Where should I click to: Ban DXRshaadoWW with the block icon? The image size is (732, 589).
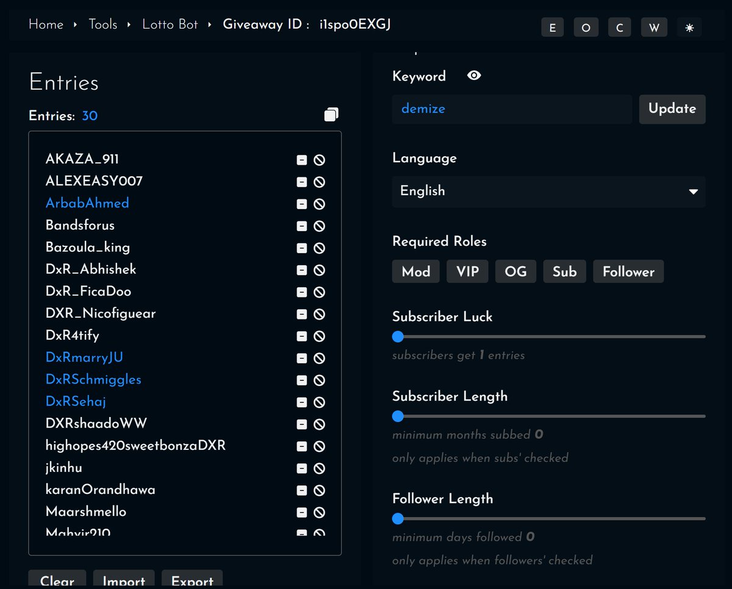319,424
